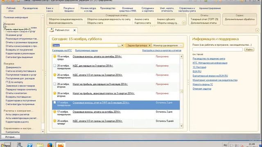262x147 pixels.
Task: Open Отвечает аудитор link
Action: [202, 89]
